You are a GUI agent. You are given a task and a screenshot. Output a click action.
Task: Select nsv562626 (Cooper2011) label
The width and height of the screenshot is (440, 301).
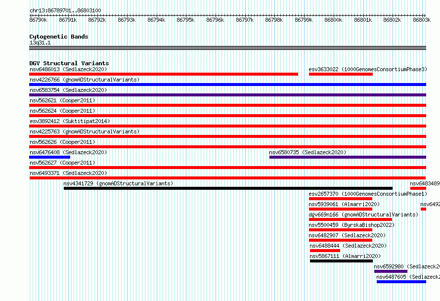(62, 142)
